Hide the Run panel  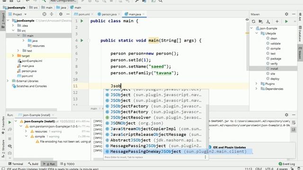(294, 115)
